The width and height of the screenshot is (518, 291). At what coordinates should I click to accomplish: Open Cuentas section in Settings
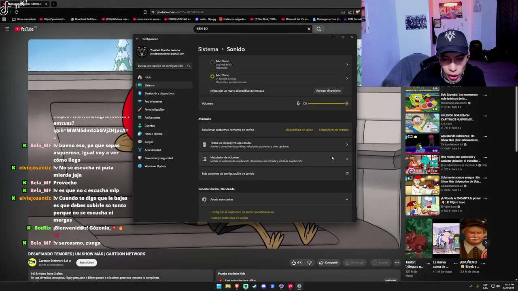pos(164,126)
